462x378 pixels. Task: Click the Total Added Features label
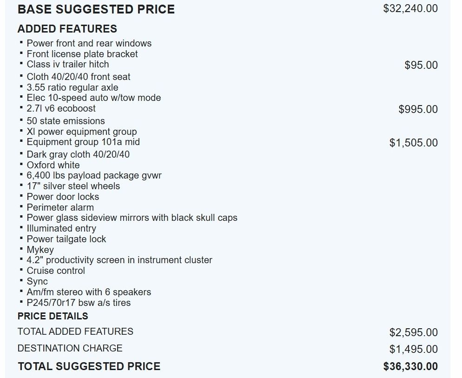point(75,332)
